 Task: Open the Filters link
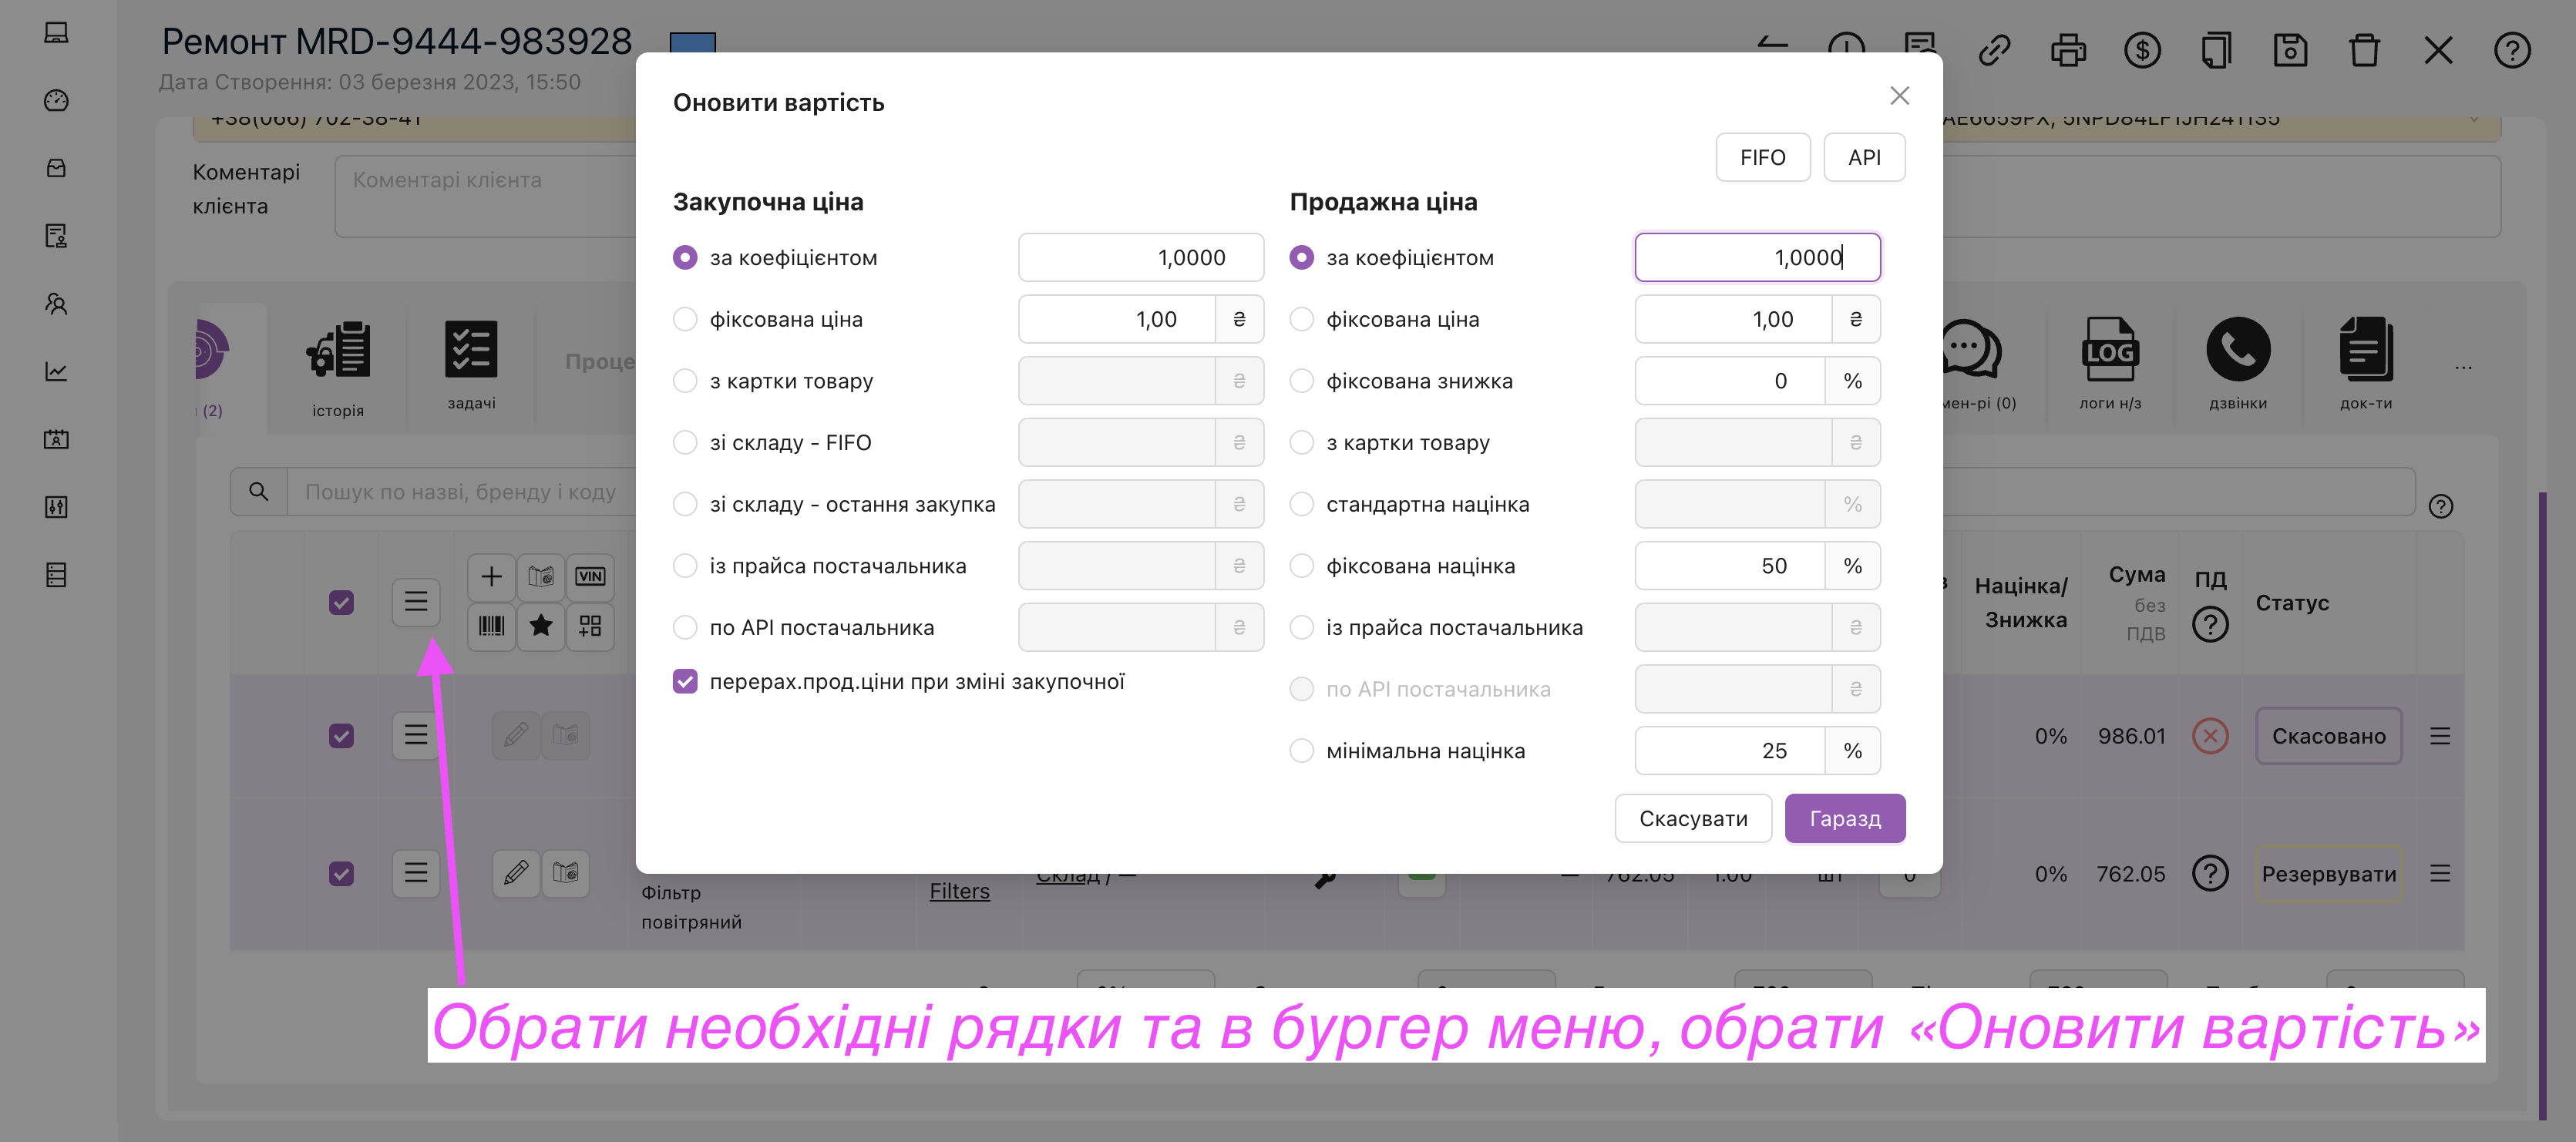point(959,891)
